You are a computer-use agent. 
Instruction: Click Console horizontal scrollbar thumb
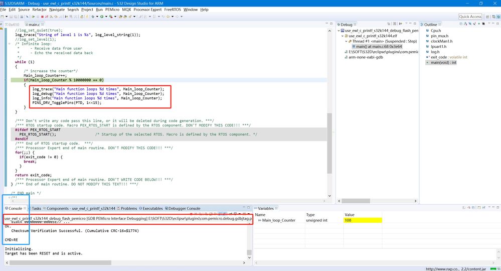[x=60, y=262]
